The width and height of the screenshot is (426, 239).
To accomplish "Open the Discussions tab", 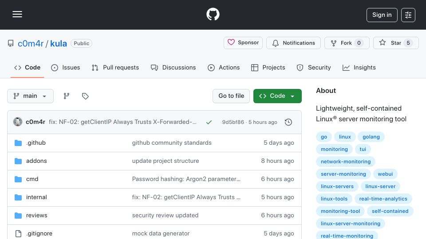I will pyautogui.click(x=174, y=67).
